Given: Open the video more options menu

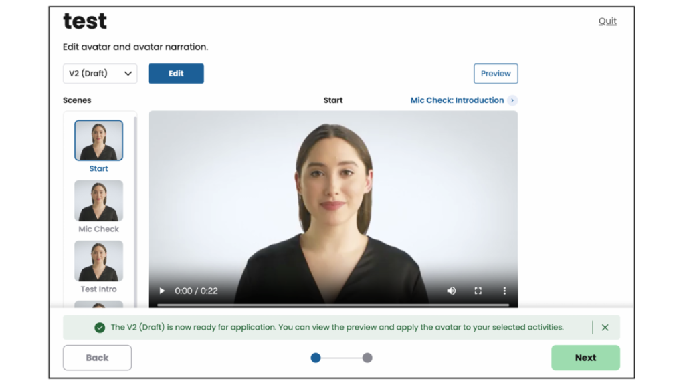Looking at the screenshot, I should [504, 291].
